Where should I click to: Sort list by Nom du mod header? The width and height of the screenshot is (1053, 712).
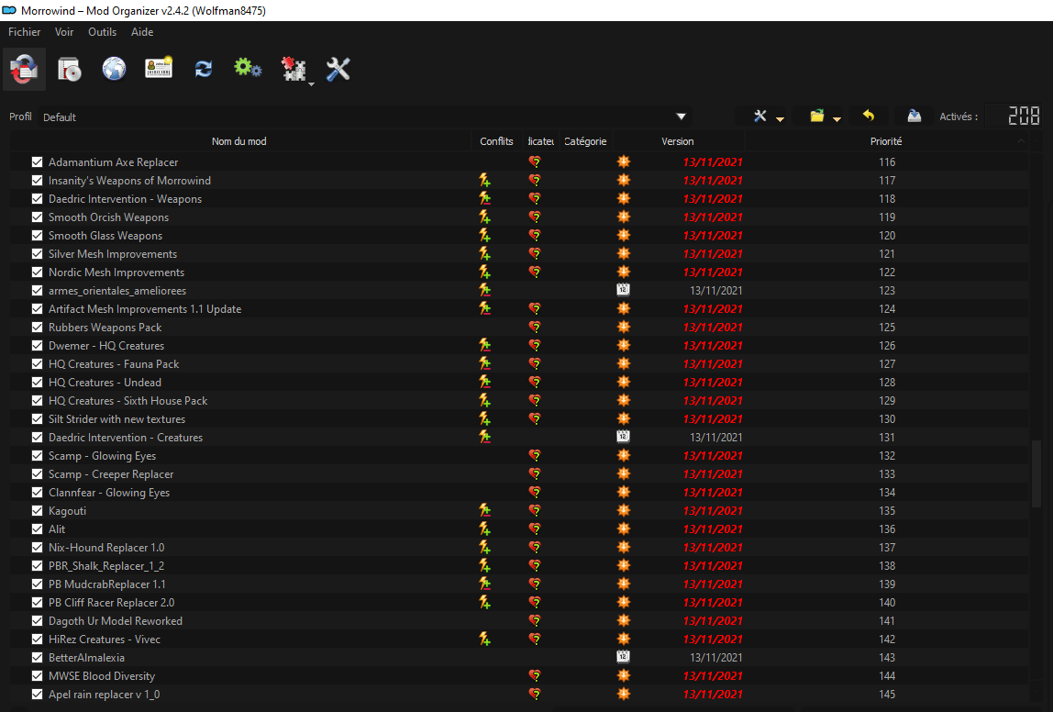238,141
